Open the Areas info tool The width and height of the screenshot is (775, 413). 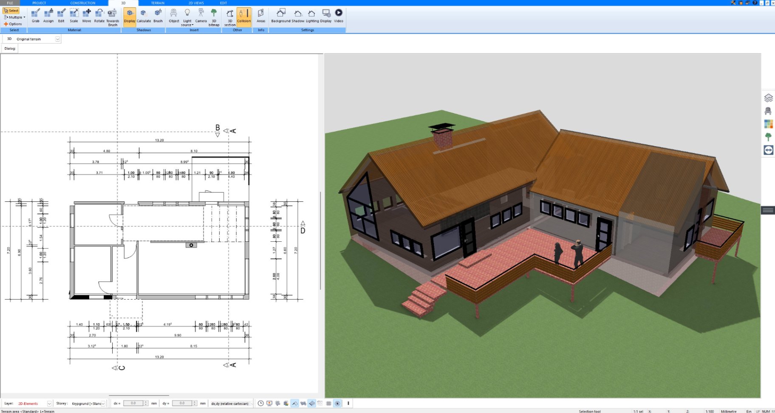pyautogui.click(x=261, y=16)
